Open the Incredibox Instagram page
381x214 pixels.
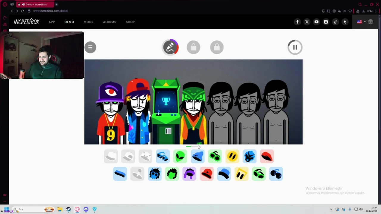coord(326,22)
